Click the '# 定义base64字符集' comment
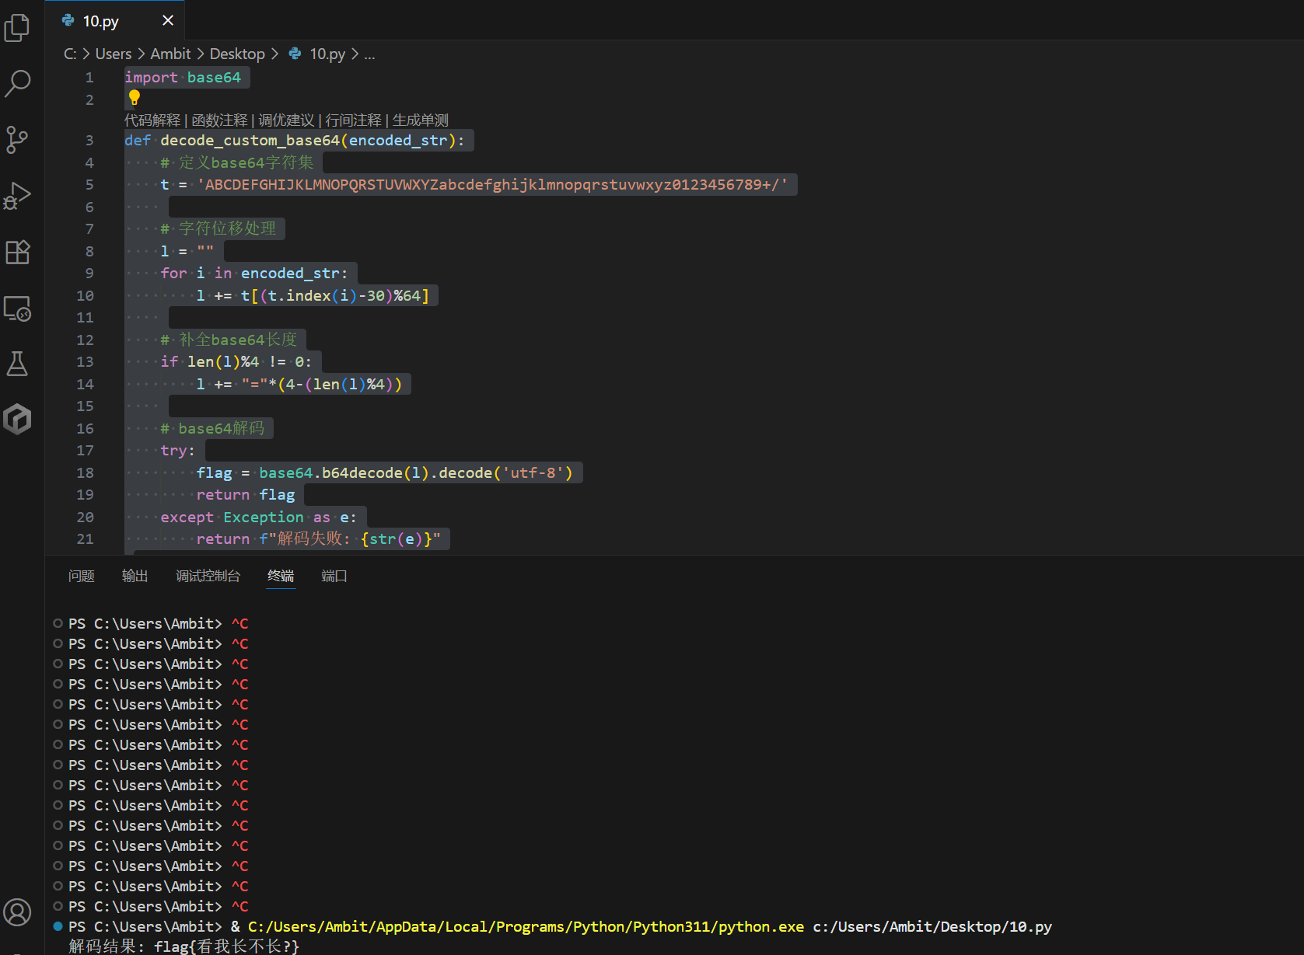Screen dimensions: 1304x955 click(x=237, y=162)
